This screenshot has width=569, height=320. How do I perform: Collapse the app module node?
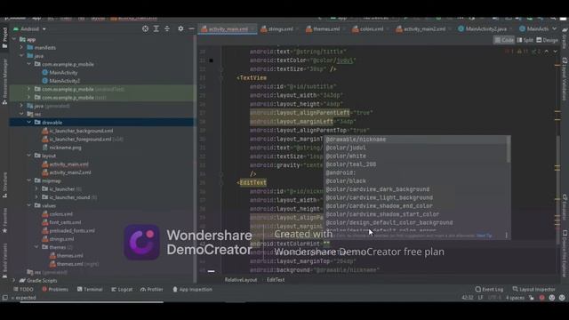pos(14,39)
